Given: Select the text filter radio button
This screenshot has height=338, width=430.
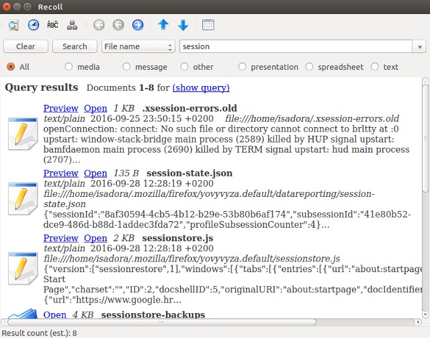Looking at the screenshot, I should 375,67.
